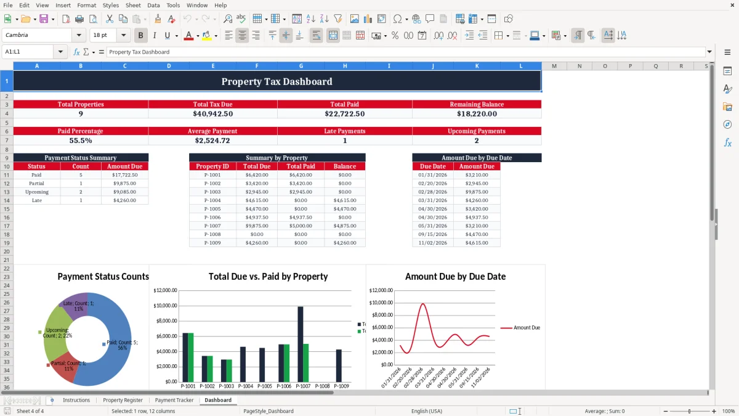Switch to Payment Tracker sheet tab
The height and width of the screenshot is (416, 739).
tap(174, 400)
